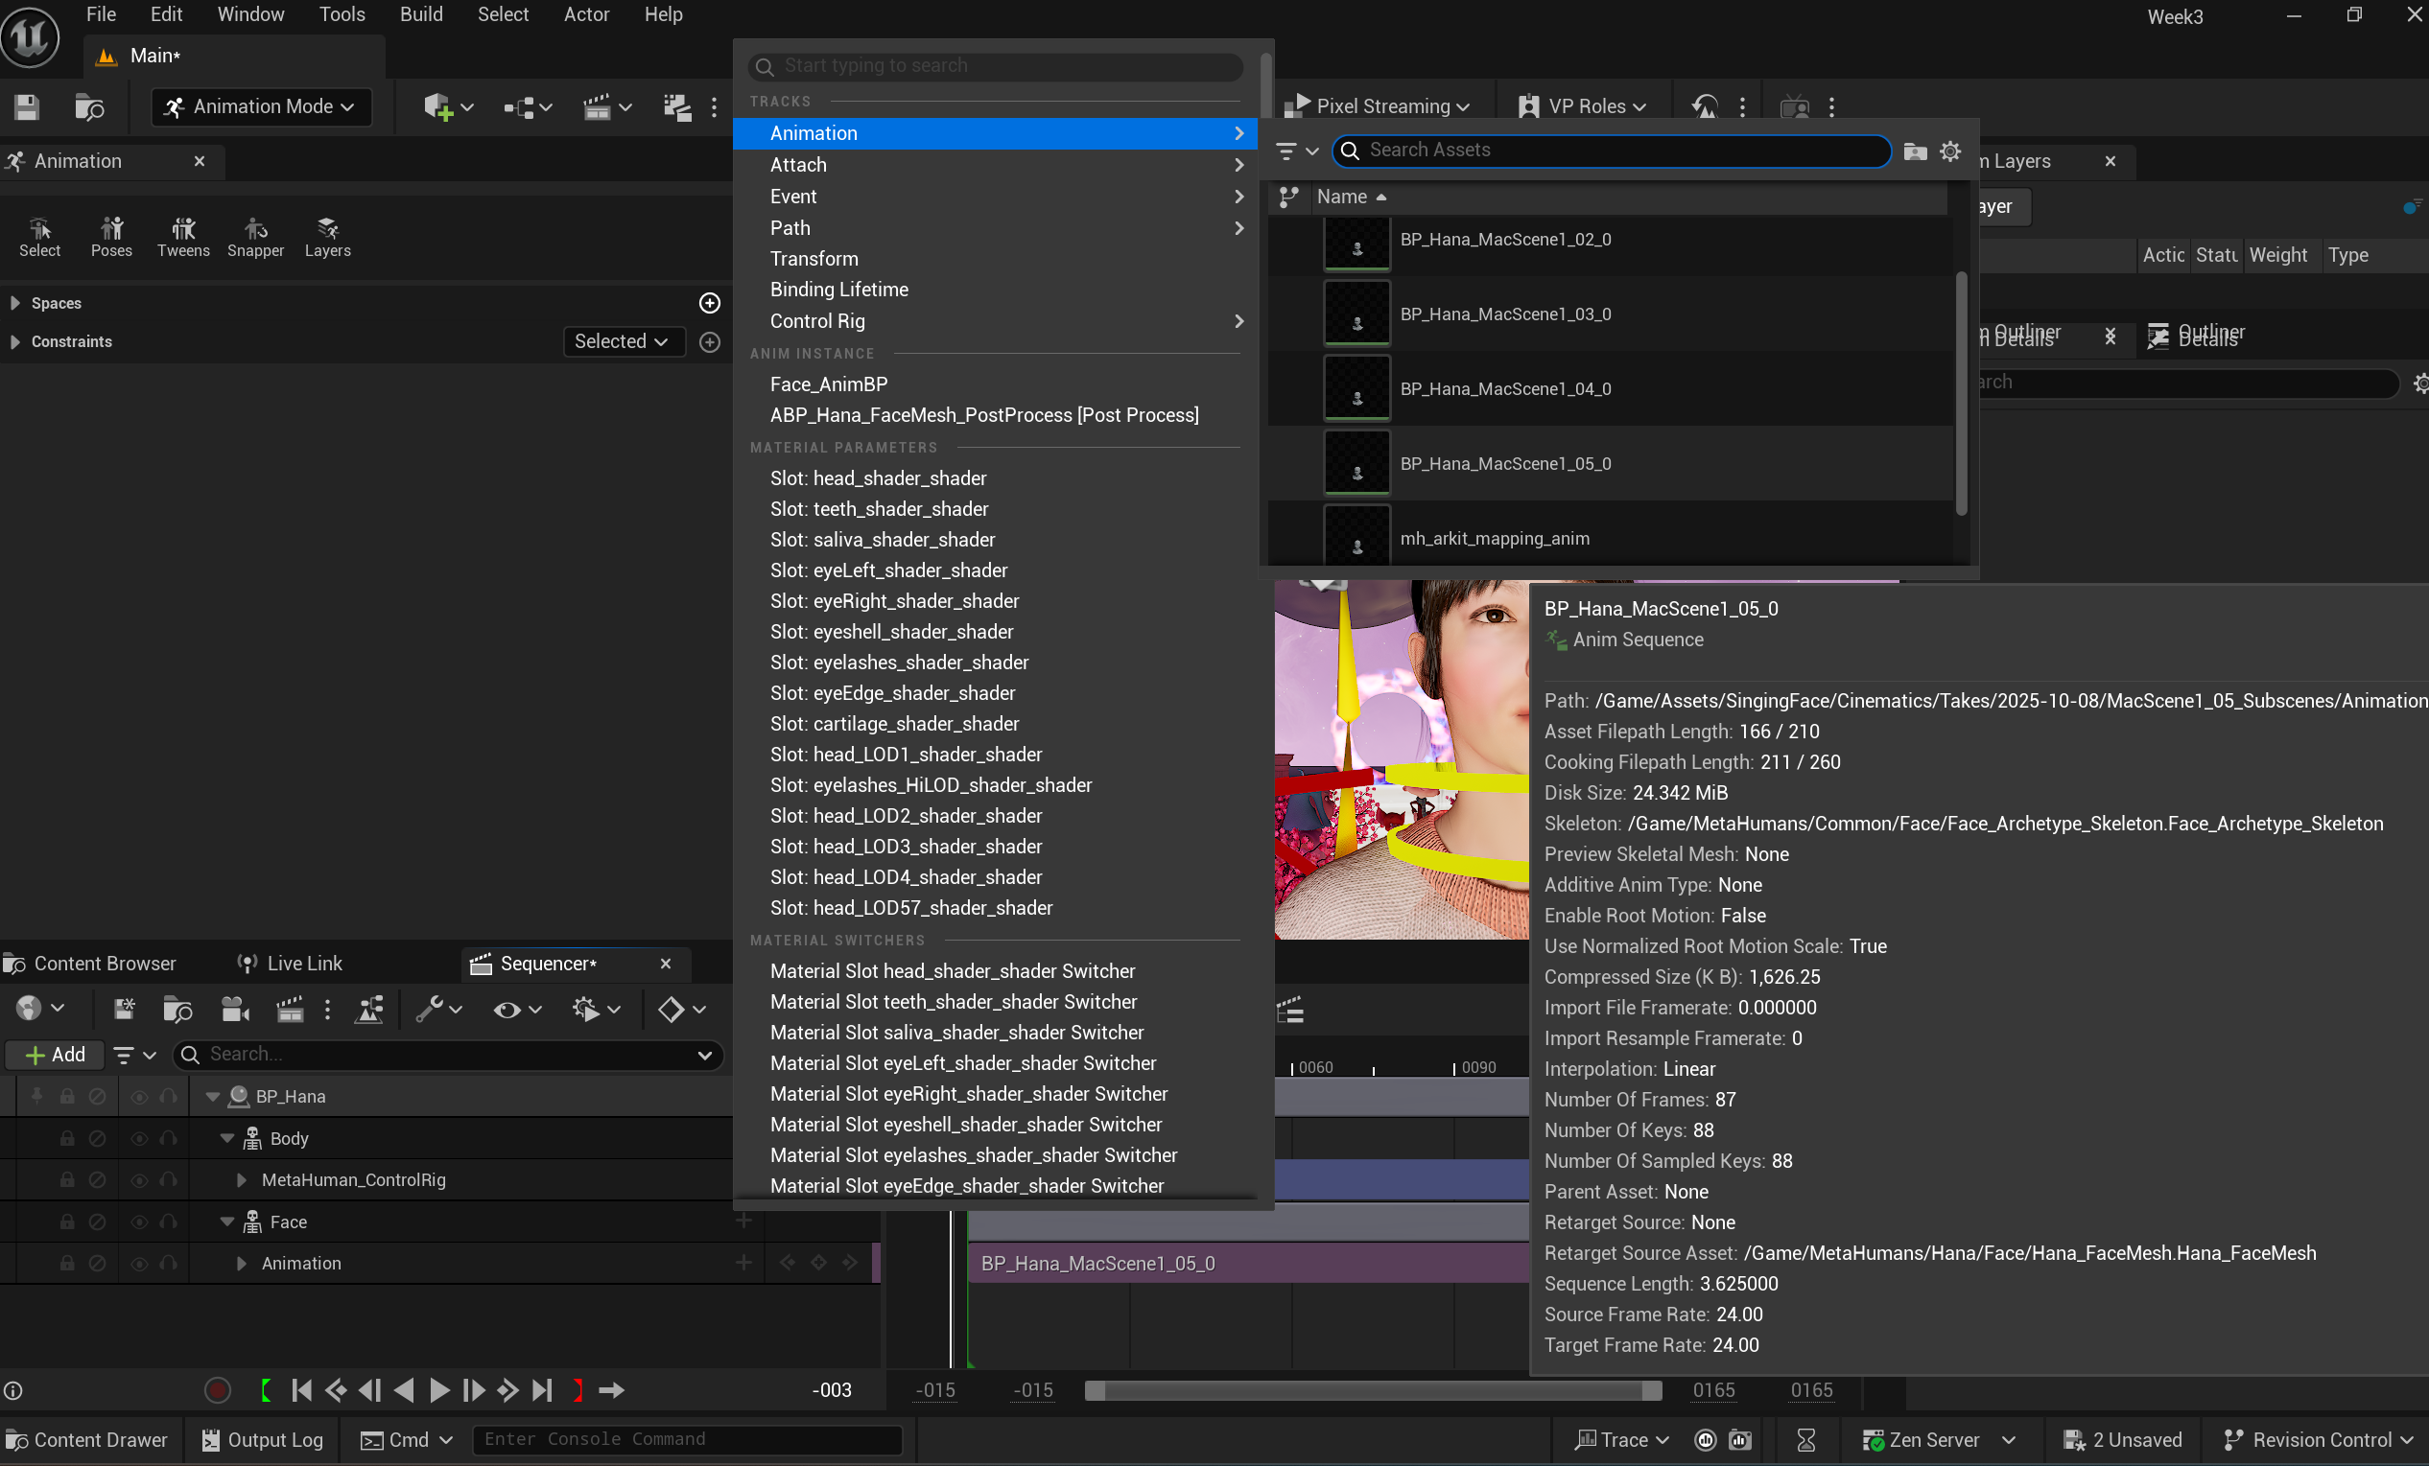This screenshot has height=1466, width=2429.
Task: Open the Tweens tool
Action: (183, 237)
